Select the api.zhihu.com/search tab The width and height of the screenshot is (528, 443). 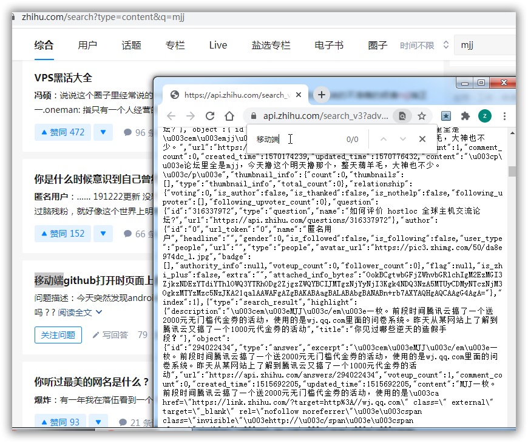click(x=235, y=95)
